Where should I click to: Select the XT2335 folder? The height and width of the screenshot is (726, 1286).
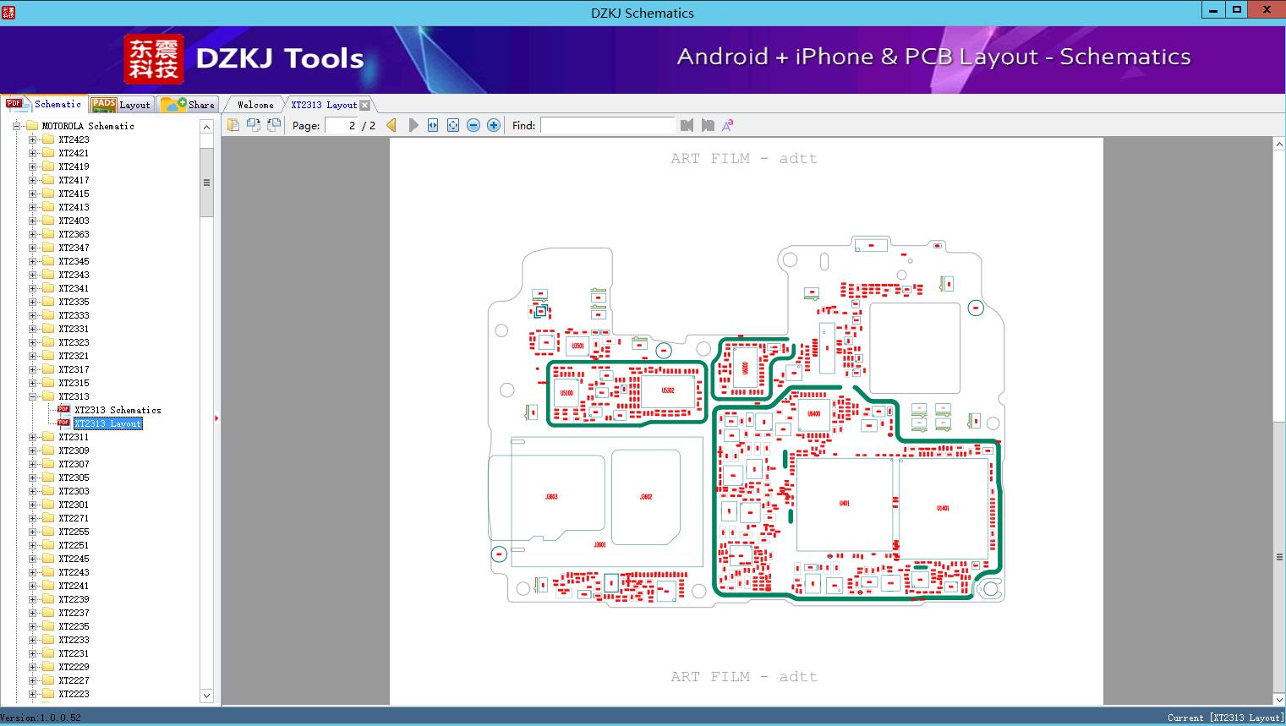(x=74, y=302)
